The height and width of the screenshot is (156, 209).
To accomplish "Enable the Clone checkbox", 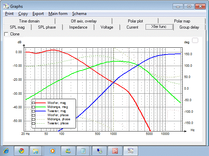I will pos(6,34).
